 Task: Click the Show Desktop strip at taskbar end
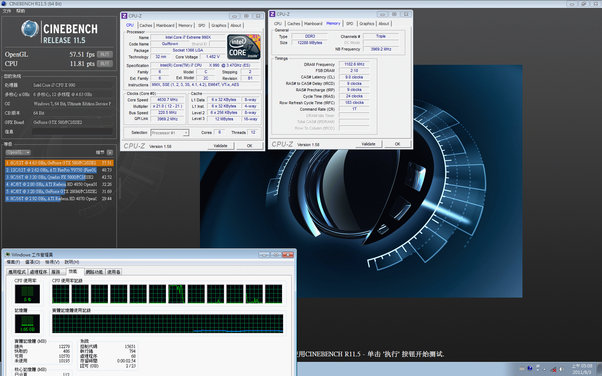point(599,369)
